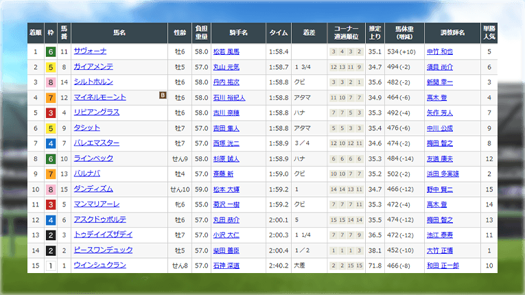Open horse link ダンディズム
The height and width of the screenshot is (295, 525).
pos(92,189)
